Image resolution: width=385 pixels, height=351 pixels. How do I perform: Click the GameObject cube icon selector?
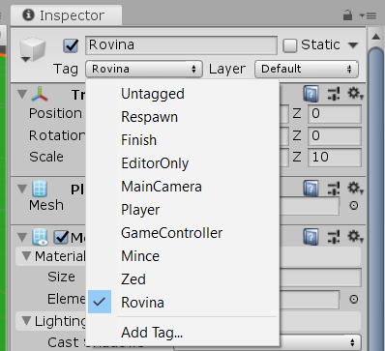coord(32,49)
